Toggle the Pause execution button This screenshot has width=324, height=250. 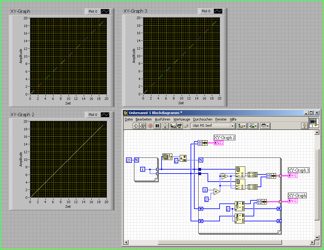[x=157, y=126]
